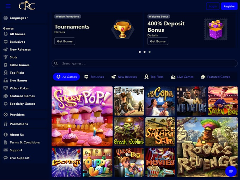
Task: Click the globe icon beside Languages
Action: [x=6, y=18]
